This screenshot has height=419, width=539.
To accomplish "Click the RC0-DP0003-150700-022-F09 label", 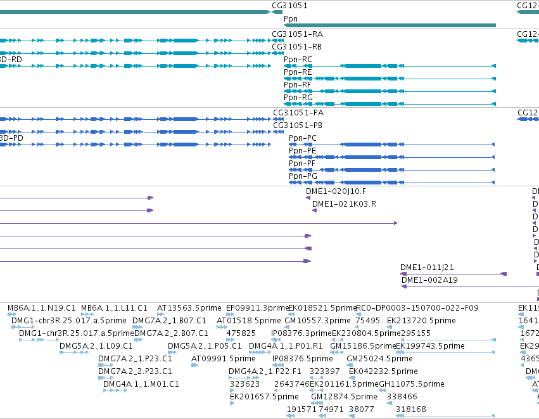I will [417, 308].
